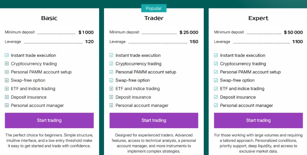Screen dimensions: 307x155
Task: Click the Basic plan Start trading button
Action: tap(49, 120)
